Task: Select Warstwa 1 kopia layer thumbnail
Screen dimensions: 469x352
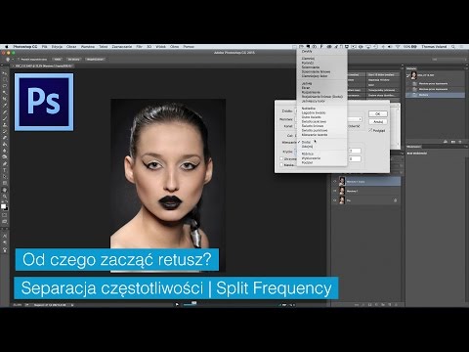Action: coord(342,181)
